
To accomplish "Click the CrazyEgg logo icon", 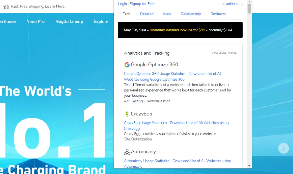I will coord(127,114).
